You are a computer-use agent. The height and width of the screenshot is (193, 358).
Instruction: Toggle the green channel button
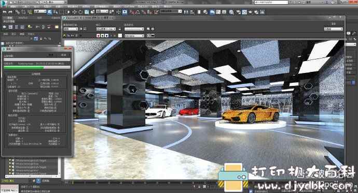102,36
